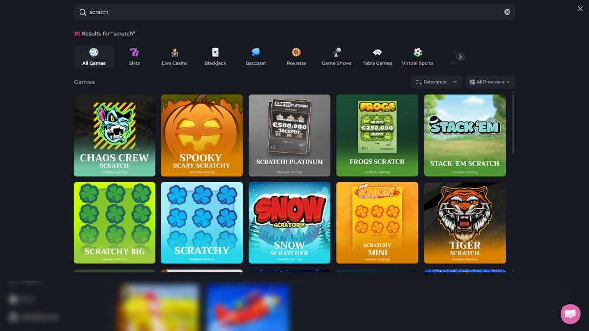Select the Slots category icon
The height and width of the screenshot is (331, 589).
click(134, 52)
